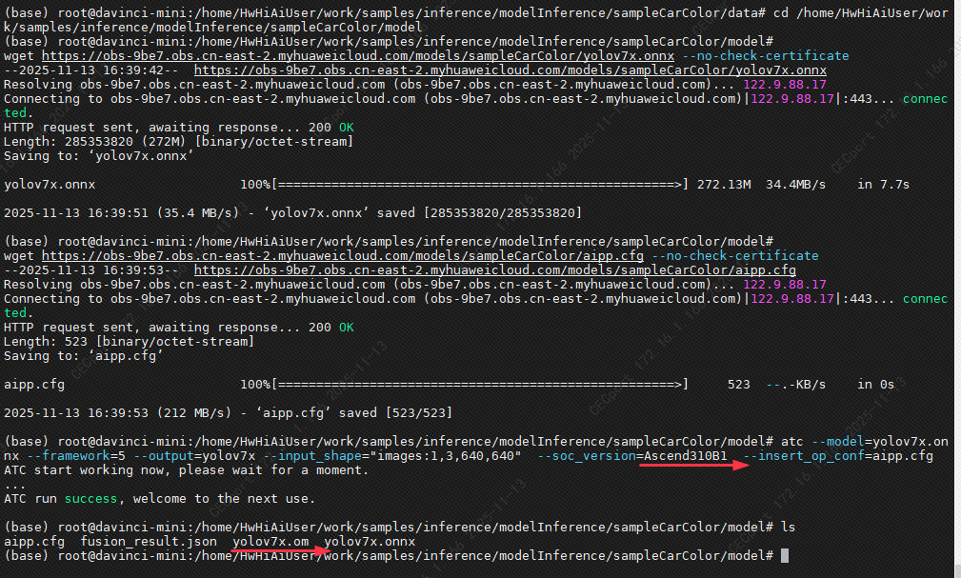Click "--no-check-certificate" flag of aipp.cfg wget
Image resolution: width=961 pixels, height=578 pixels.
[735, 255]
